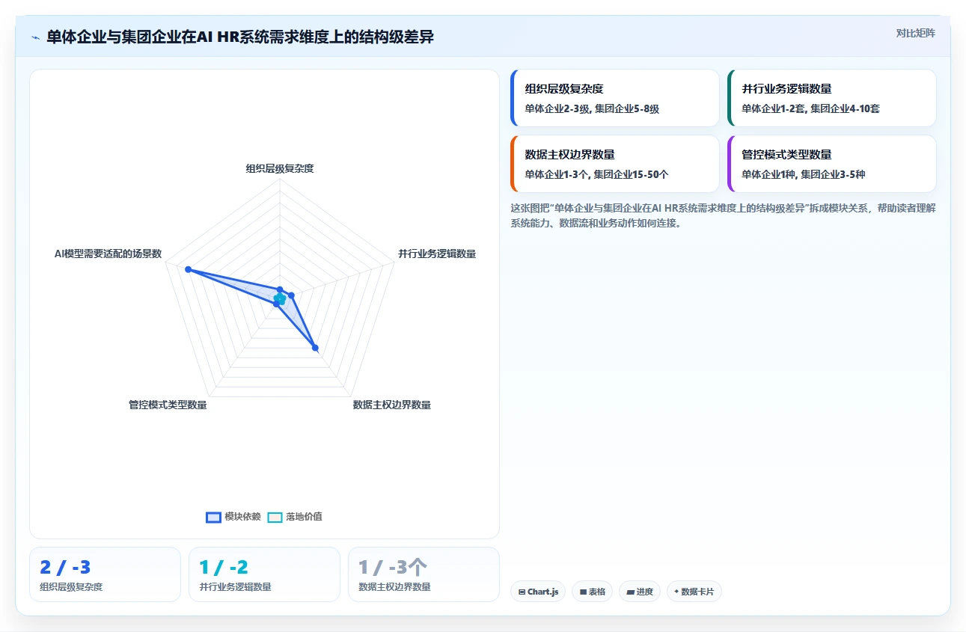Screen dimensions: 966x632
Task: Click the 1 / -3个 stat card
Action: point(424,574)
